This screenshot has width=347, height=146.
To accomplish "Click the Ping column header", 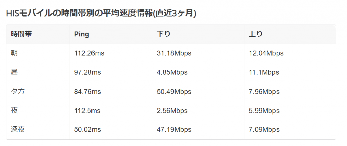I will [82, 34].
